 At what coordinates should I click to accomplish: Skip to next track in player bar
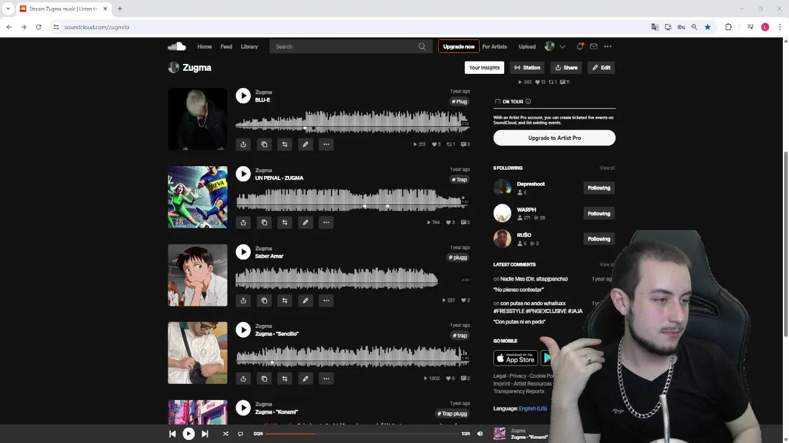point(205,434)
